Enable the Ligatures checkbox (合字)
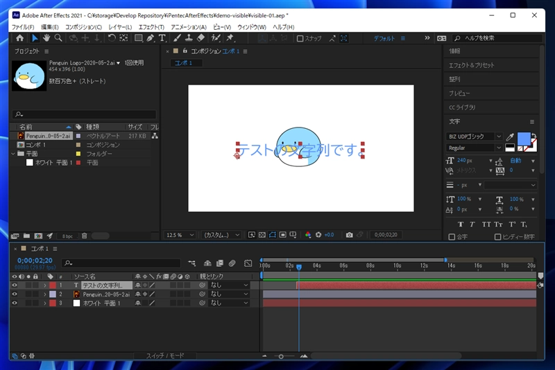The image size is (555, 370). click(452, 237)
